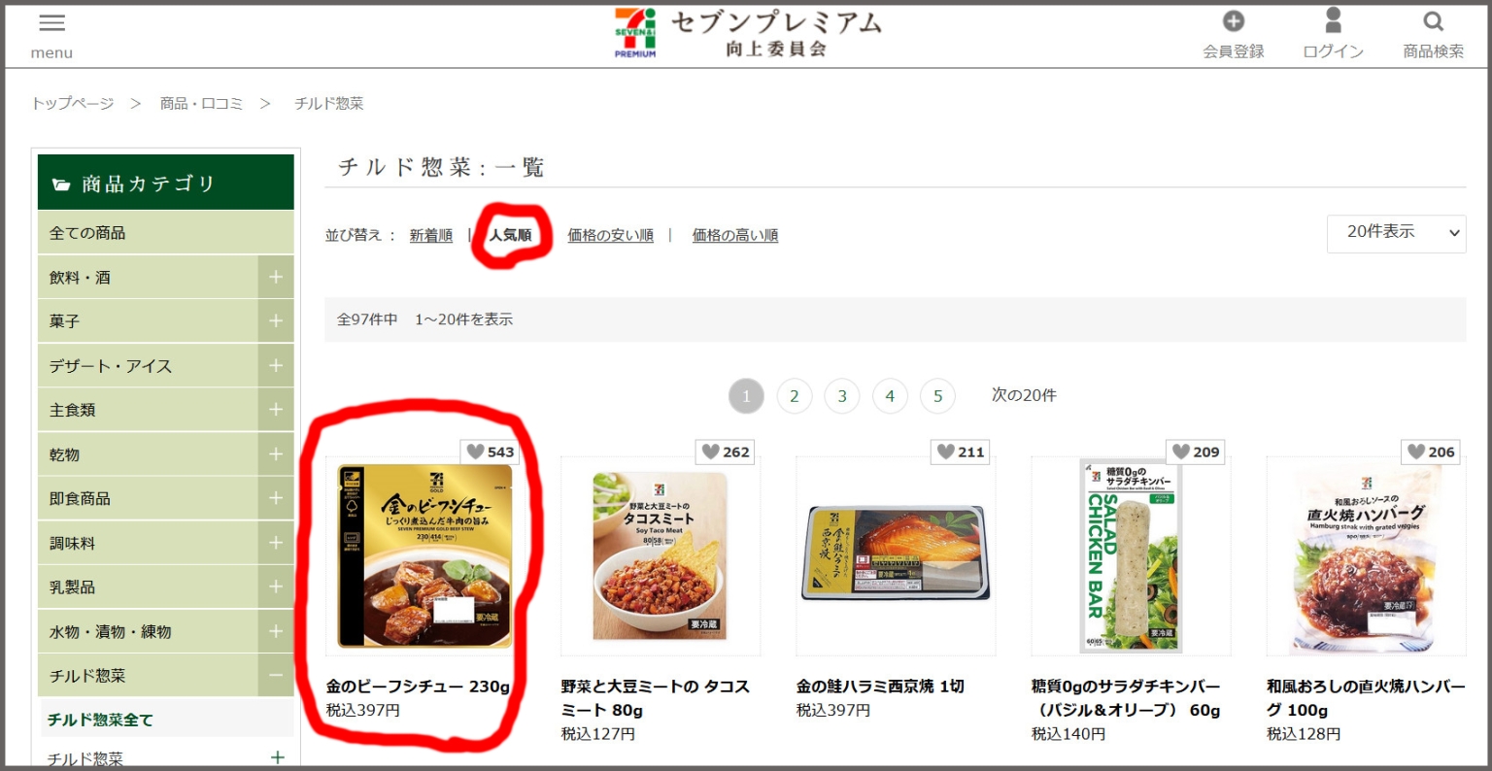Expand the デザート・アイス category
Viewport: 1492px width, 771px height.
[x=276, y=365]
